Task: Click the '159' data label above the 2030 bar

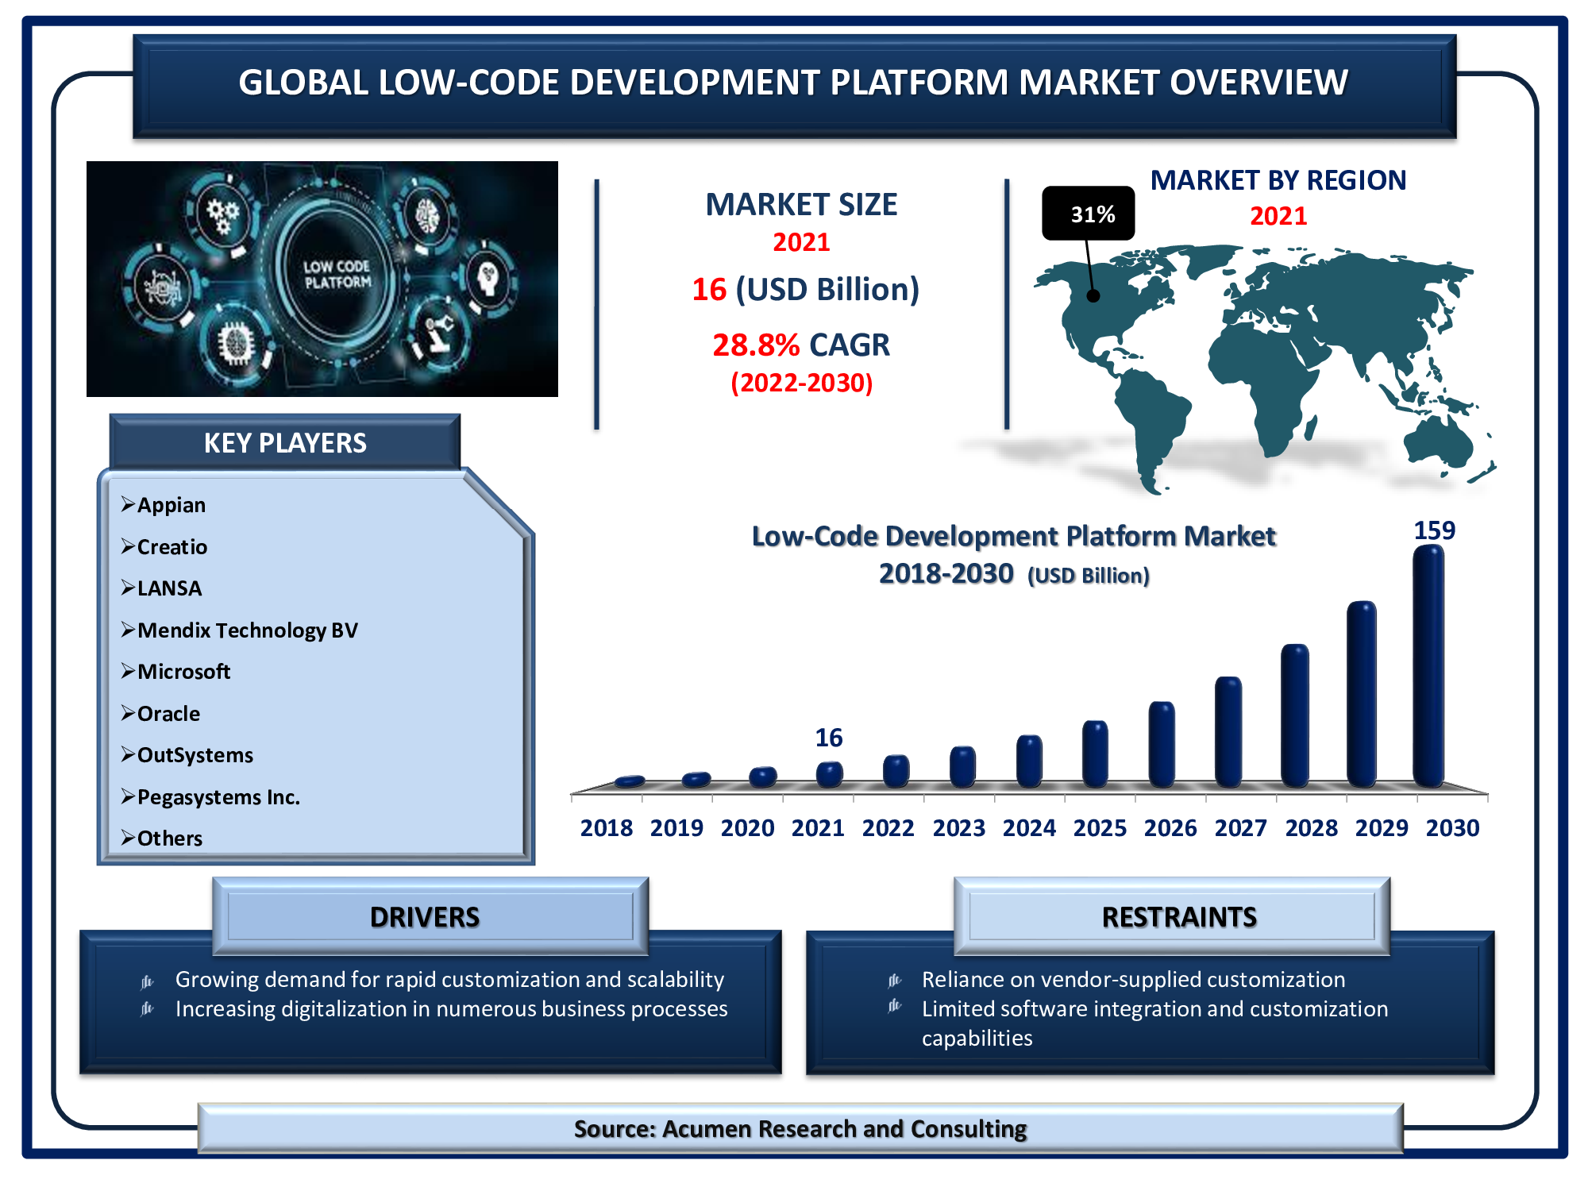Action: (x=1434, y=530)
